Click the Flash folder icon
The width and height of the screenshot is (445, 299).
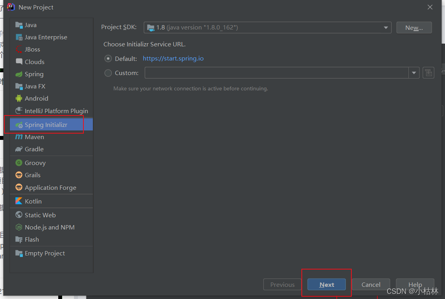tap(19, 240)
